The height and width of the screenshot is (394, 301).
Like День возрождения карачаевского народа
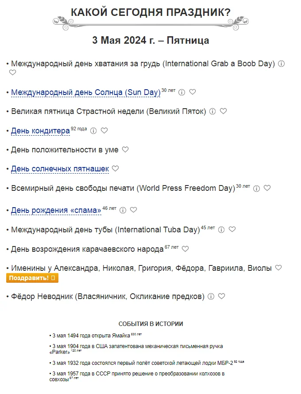185,249
